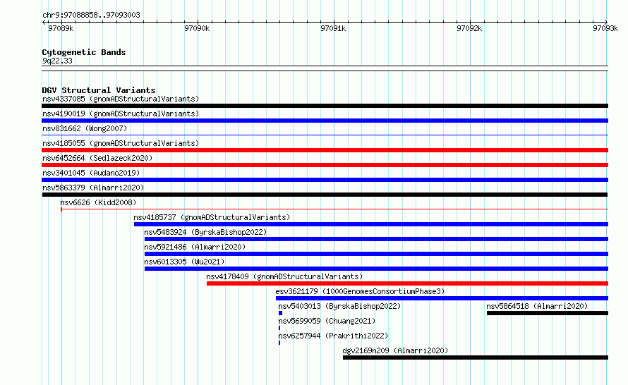Click the 97093k ruler label
The height and width of the screenshot is (385, 628).
[x=605, y=28]
